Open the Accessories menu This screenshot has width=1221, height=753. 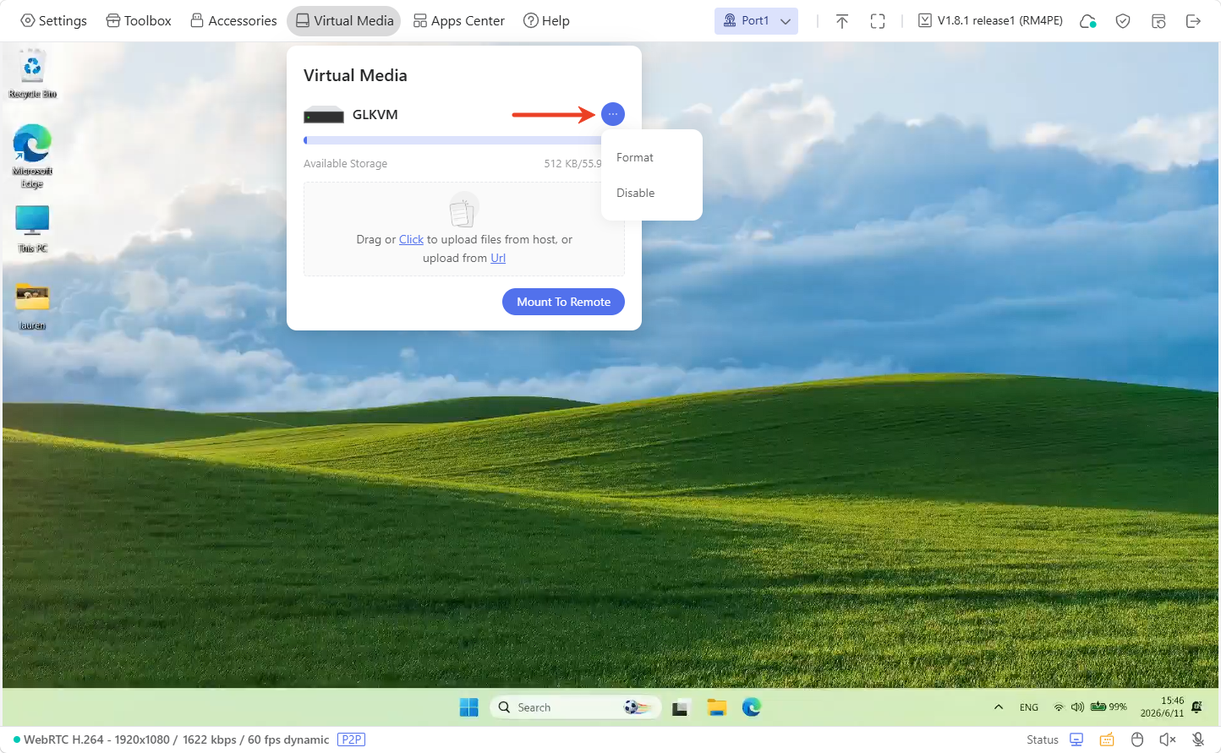click(x=233, y=20)
